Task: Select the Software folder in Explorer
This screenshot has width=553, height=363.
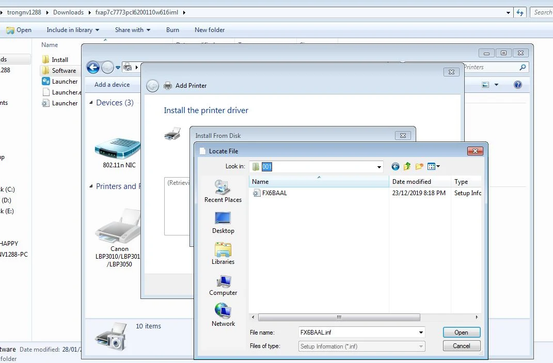Action: 59,71
